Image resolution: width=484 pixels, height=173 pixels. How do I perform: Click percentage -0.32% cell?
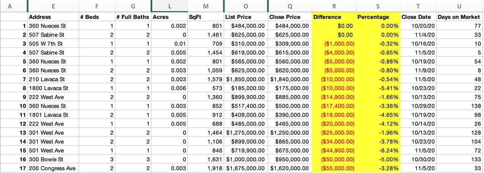tap(378, 43)
